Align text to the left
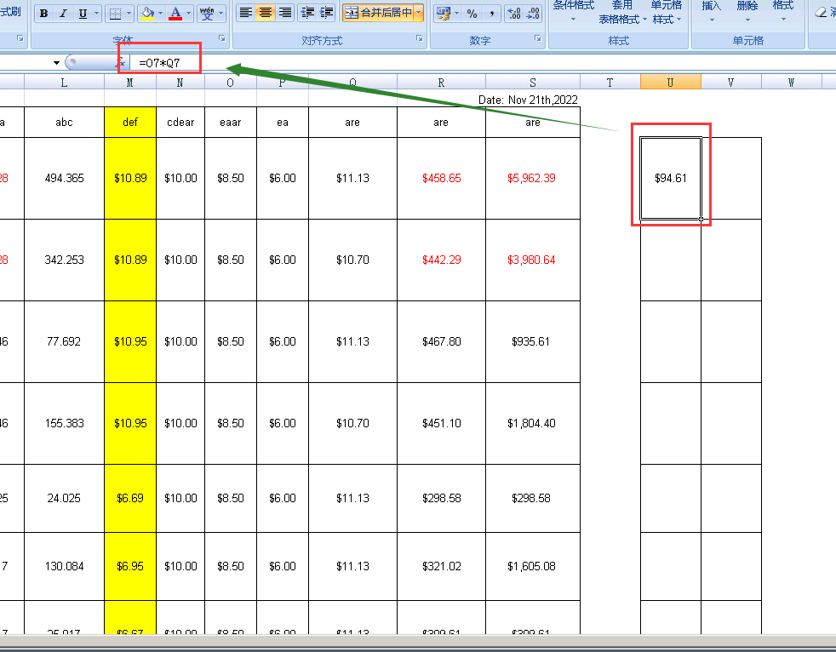 click(x=245, y=13)
